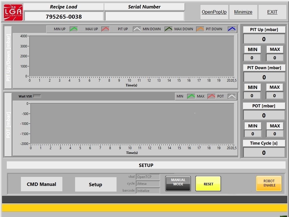
Task: Click the red MAX icon in POT legend
Action: coord(211,96)
